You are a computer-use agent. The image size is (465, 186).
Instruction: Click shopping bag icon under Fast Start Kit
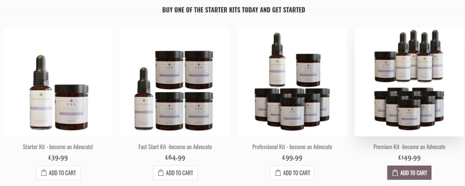coord(161,173)
